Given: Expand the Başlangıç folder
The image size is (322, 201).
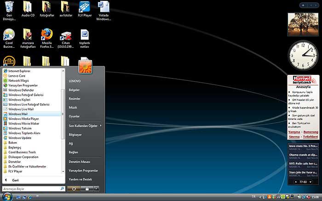Looking at the screenshot, I should click(15, 147).
